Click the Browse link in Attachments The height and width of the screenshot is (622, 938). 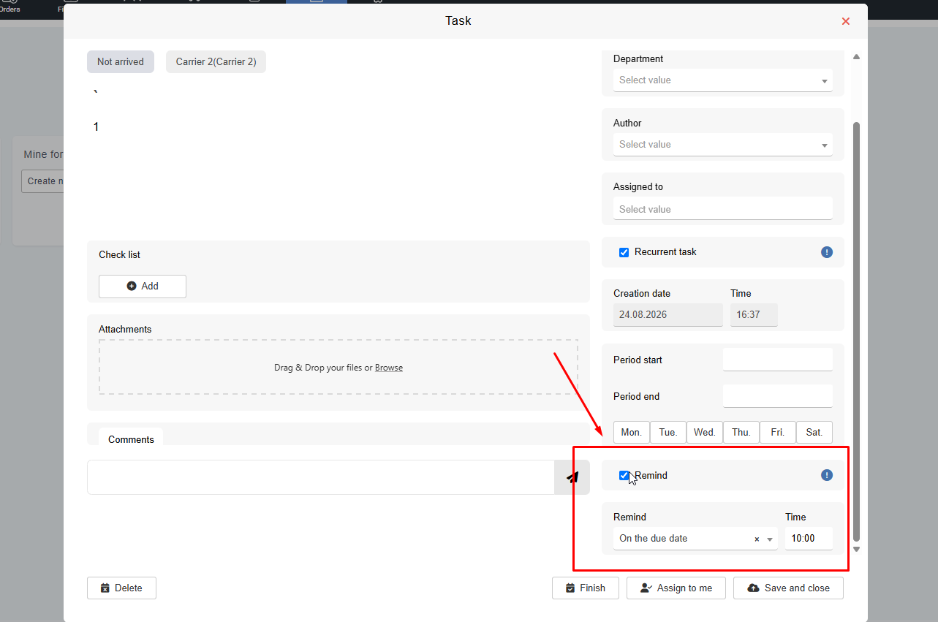coord(389,368)
